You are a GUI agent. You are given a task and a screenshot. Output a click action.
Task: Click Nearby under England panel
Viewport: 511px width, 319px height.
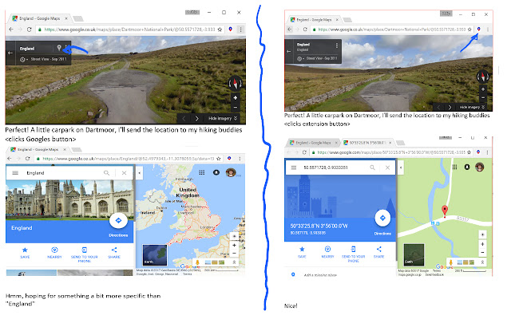(x=54, y=252)
